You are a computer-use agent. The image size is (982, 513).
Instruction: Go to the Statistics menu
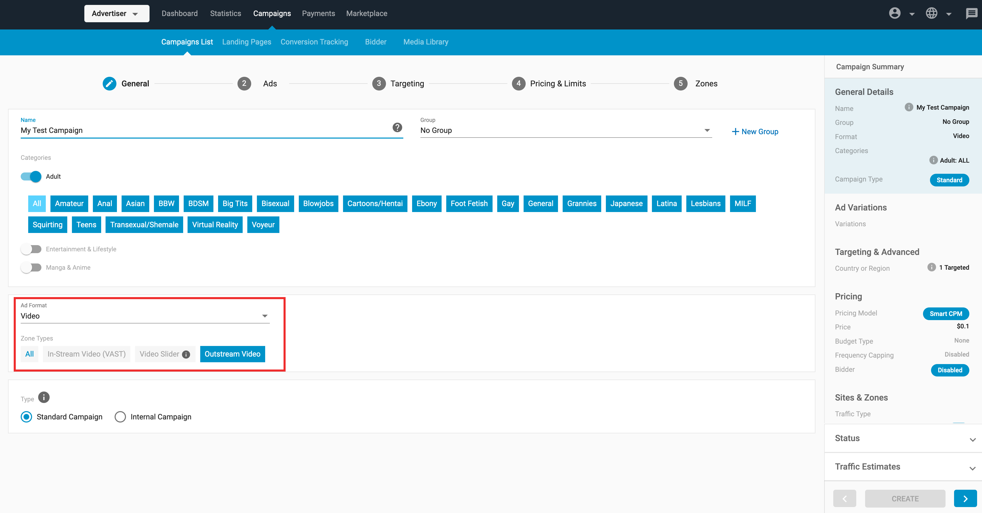click(x=225, y=13)
